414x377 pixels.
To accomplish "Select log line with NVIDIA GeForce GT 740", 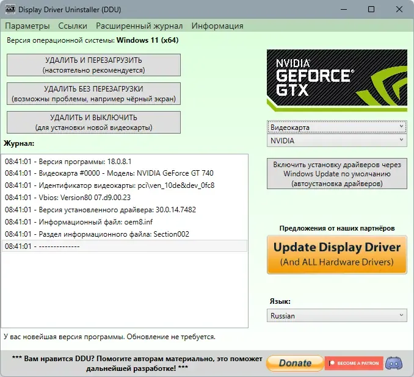I will tap(125, 173).
